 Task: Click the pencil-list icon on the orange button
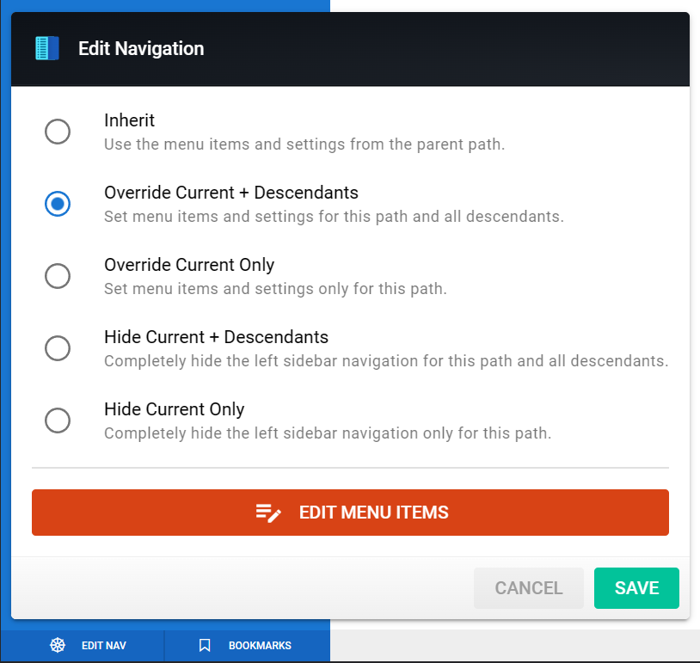[268, 513]
